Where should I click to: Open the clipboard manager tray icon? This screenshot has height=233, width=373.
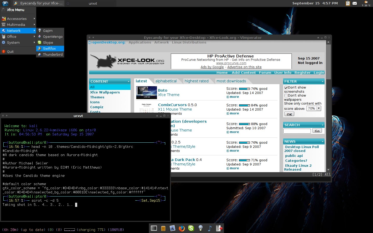(x=348, y=3)
